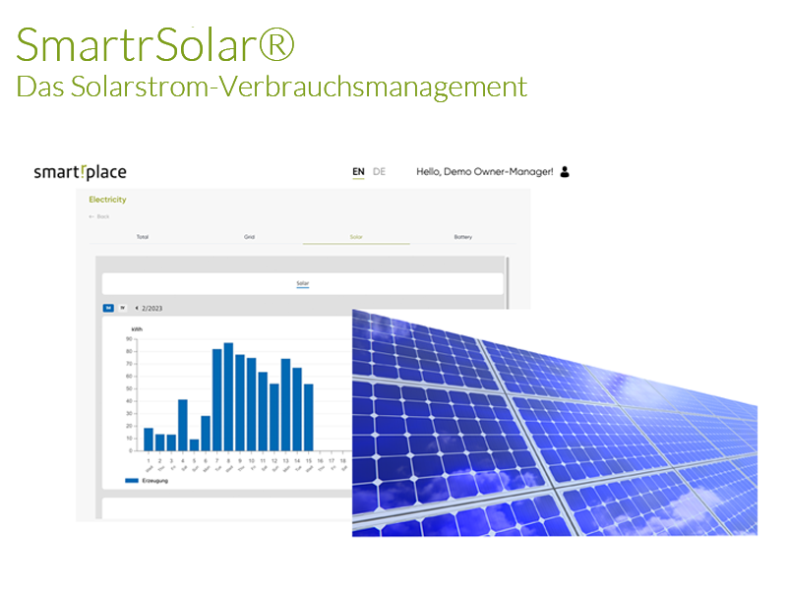Select the 1M period button
Image resolution: width=787 pixels, height=590 pixels.
click(108, 308)
